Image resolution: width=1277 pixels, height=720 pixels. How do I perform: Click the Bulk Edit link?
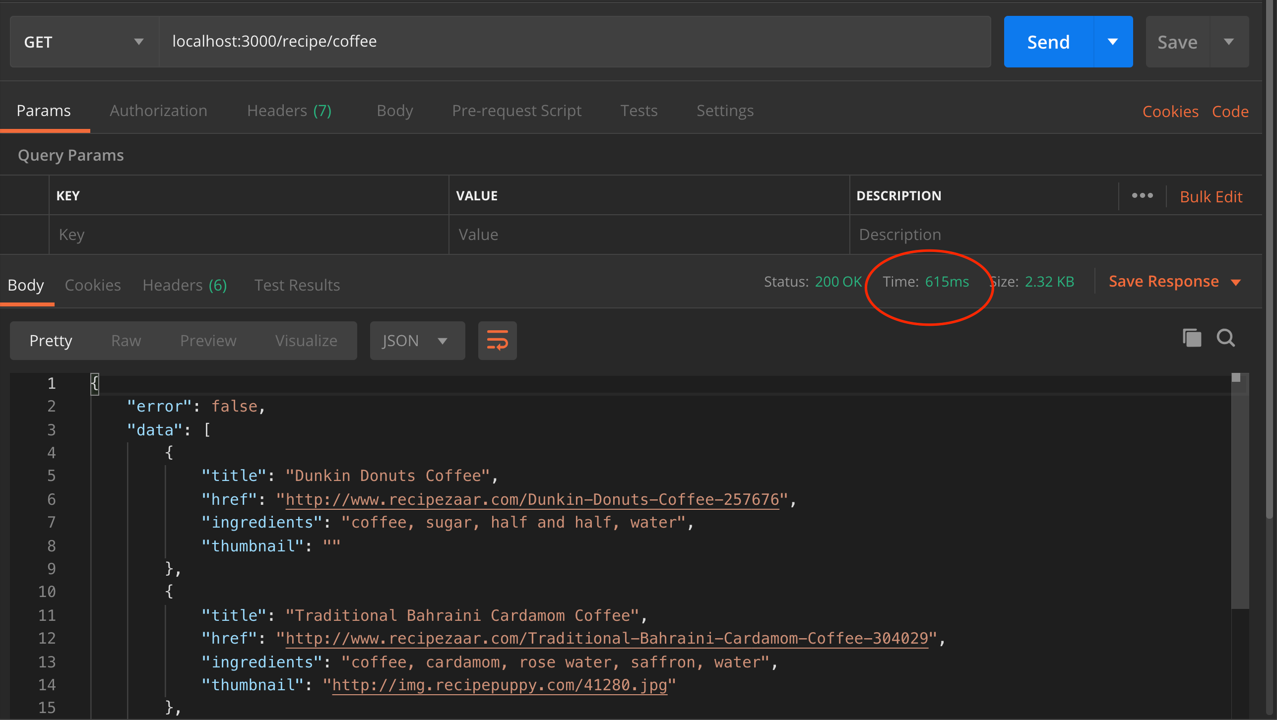click(x=1211, y=197)
